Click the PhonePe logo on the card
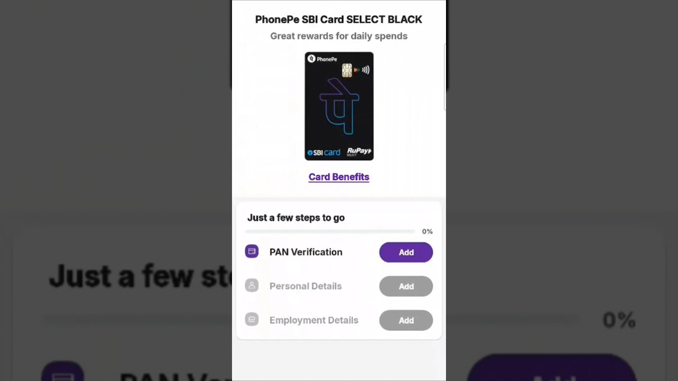 [x=322, y=59]
